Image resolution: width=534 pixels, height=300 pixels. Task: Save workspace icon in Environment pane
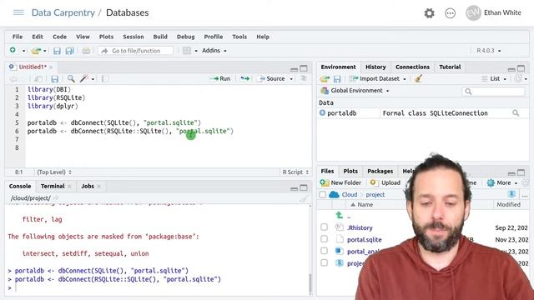coord(337,79)
